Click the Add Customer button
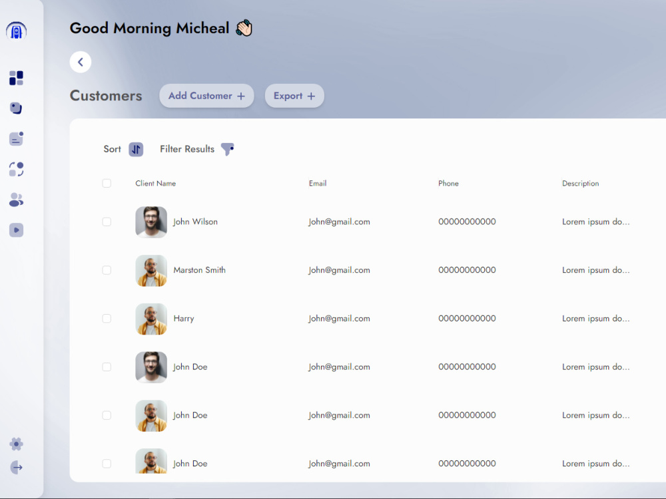Image resolution: width=666 pixels, height=499 pixels. [x=206, y=96]
